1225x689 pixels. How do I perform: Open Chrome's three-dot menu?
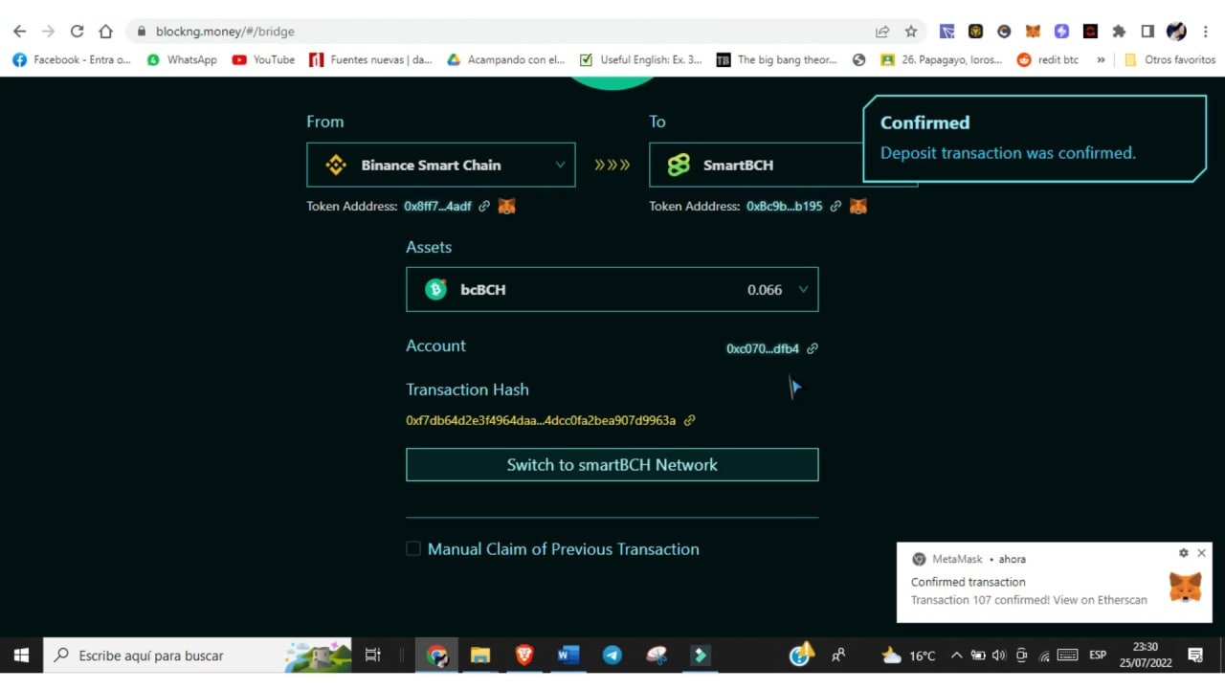tap(1205, 32)
